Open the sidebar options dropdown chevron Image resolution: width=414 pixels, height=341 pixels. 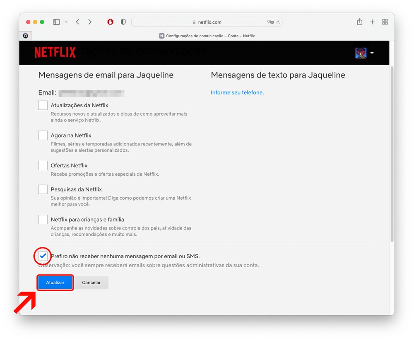click(x=66, y=22)
